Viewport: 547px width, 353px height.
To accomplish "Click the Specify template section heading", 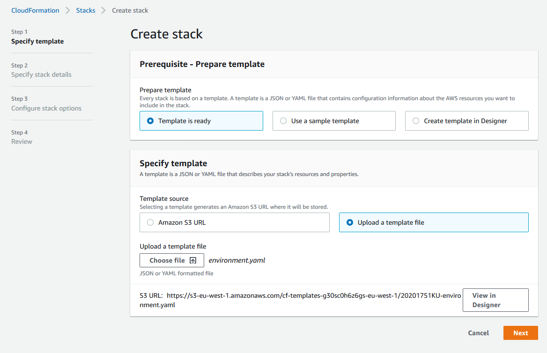I will point(173,163).
